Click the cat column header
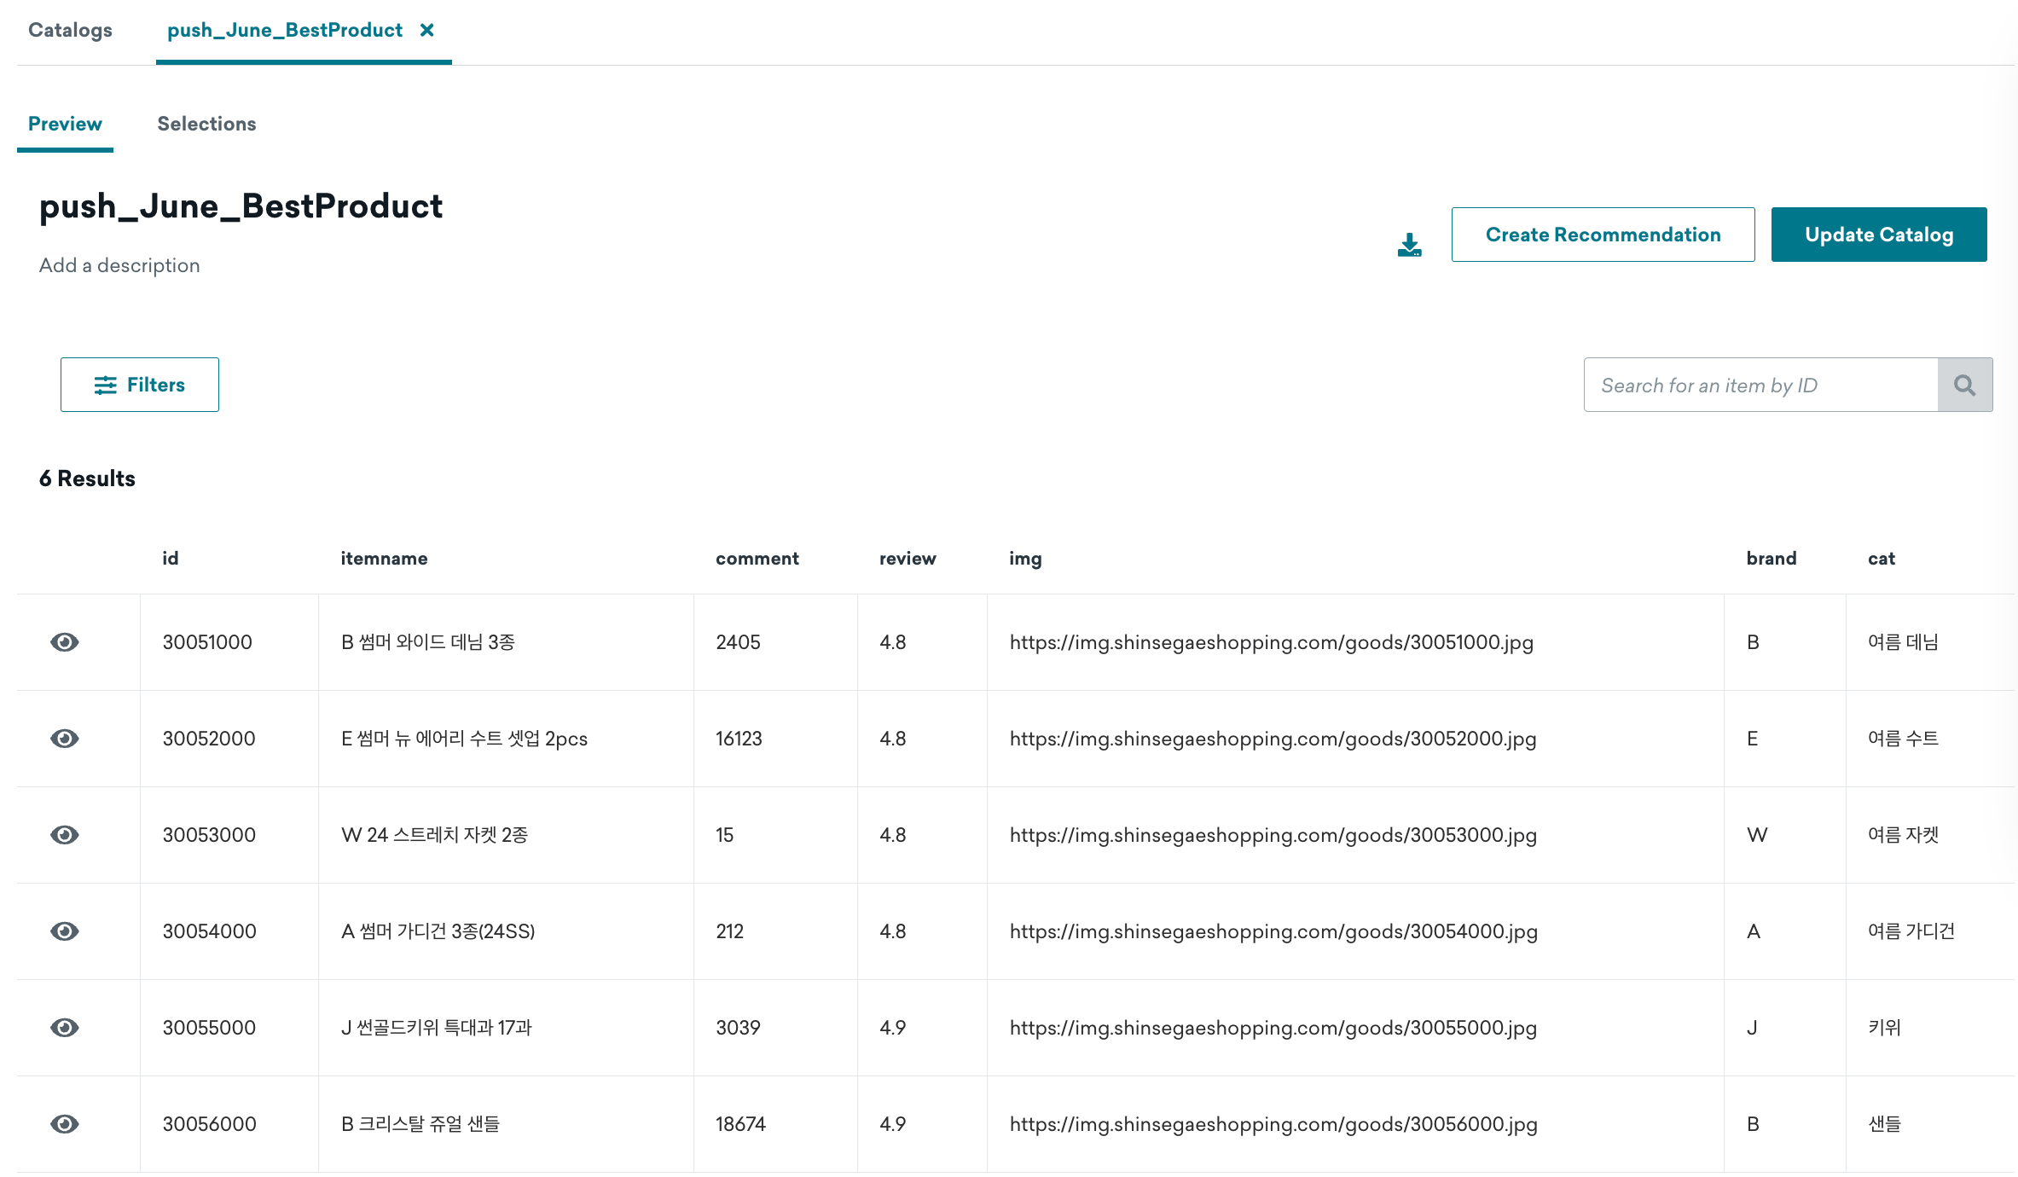 click(1882, 559)
